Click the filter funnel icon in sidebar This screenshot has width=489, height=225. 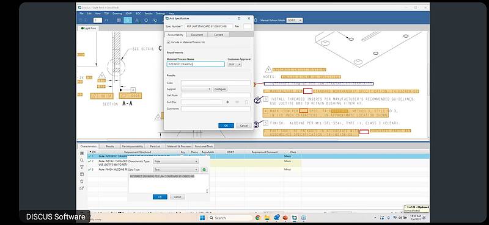pyautogui.click(x=82, y=168)
